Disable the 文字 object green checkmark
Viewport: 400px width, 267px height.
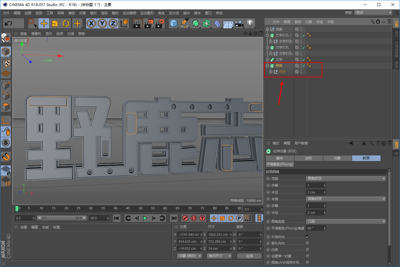(x=304, y=60)
